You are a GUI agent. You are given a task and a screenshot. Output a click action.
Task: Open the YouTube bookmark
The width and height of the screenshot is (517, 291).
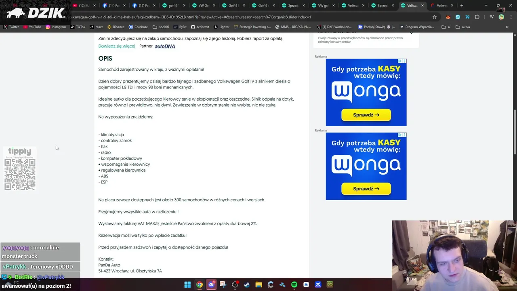(32, 27)
